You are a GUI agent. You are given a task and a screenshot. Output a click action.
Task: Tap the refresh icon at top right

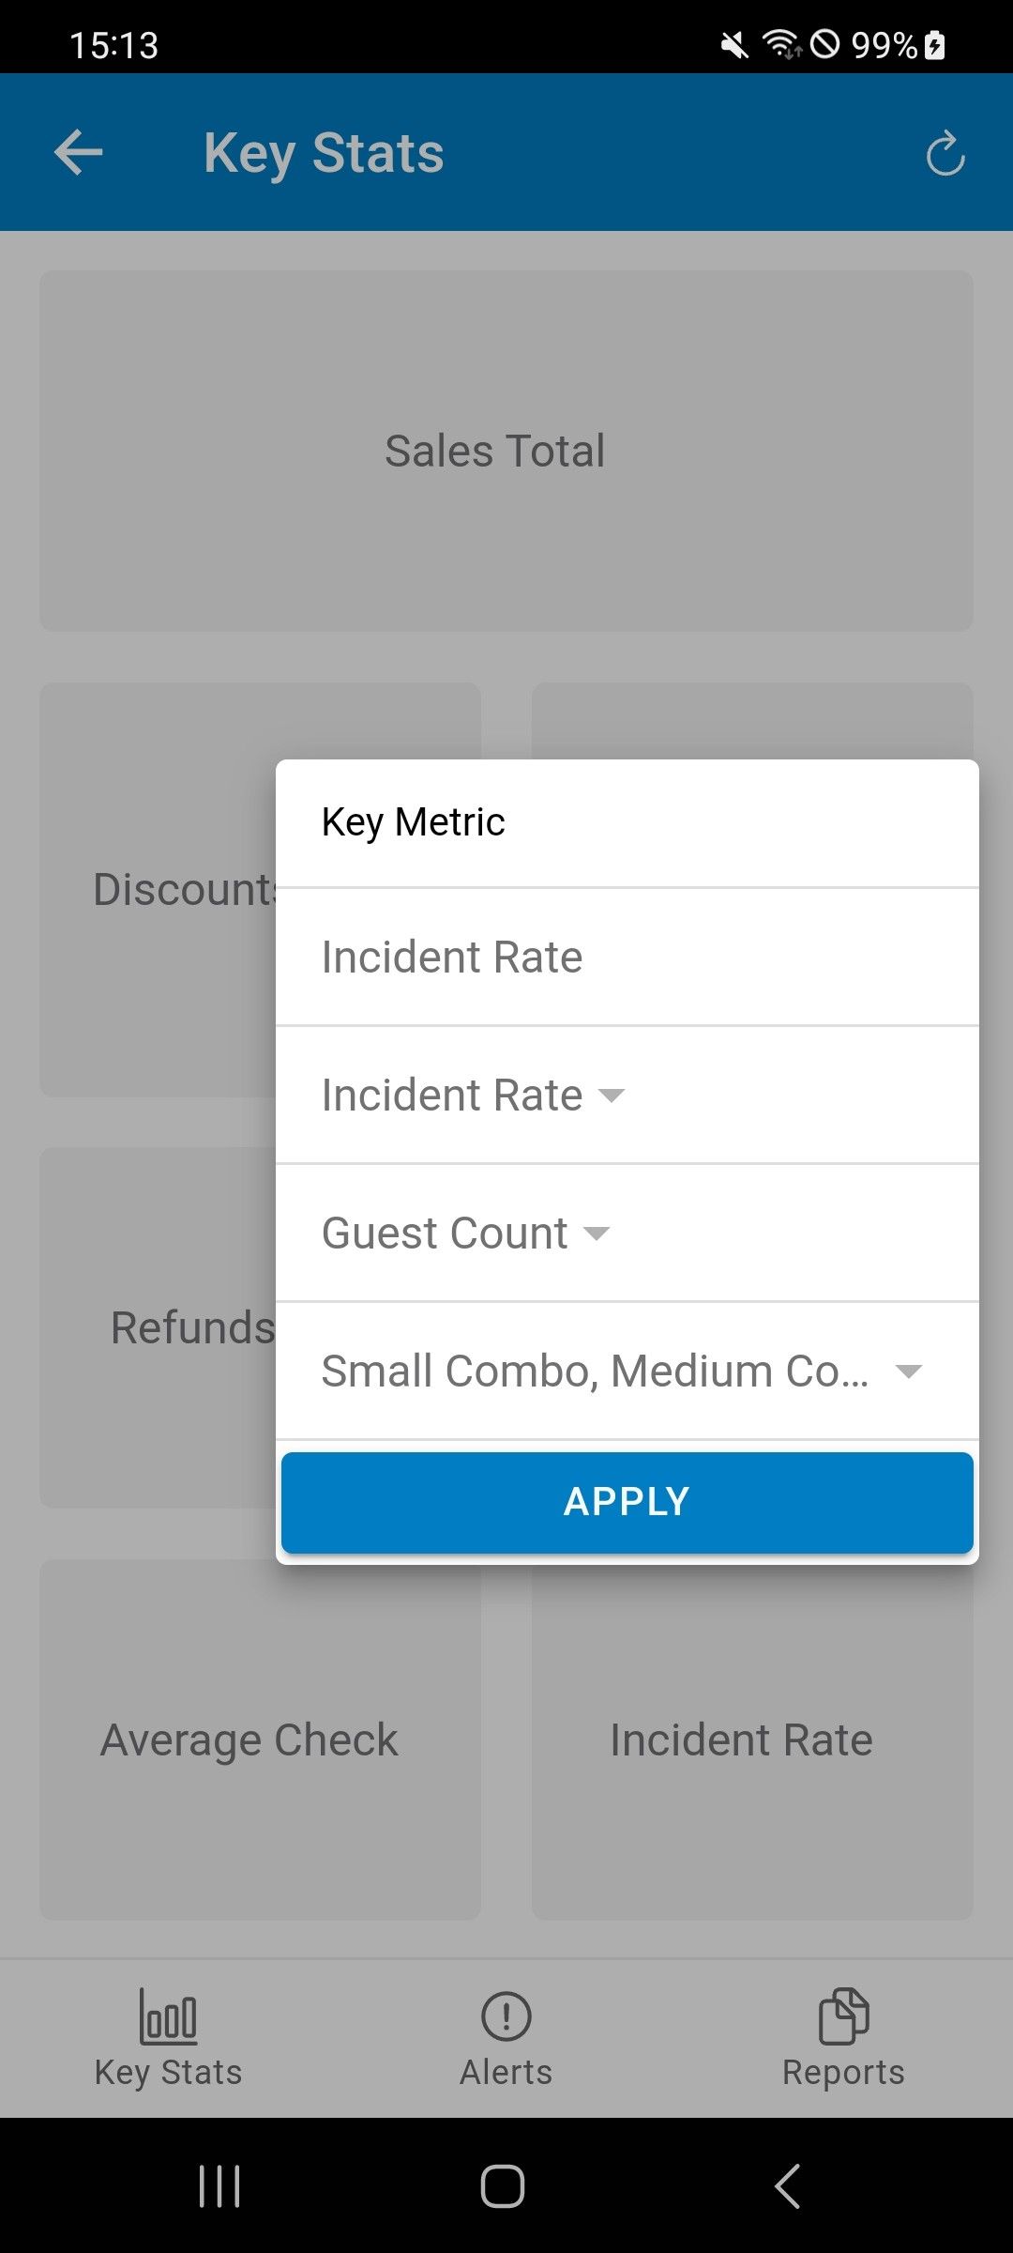[946, 153]
